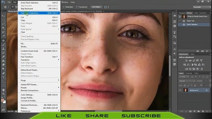This screenshot has width=212, height=119.
Task: Set history brush source on Patch Tool state
Action: pos(180,21)
